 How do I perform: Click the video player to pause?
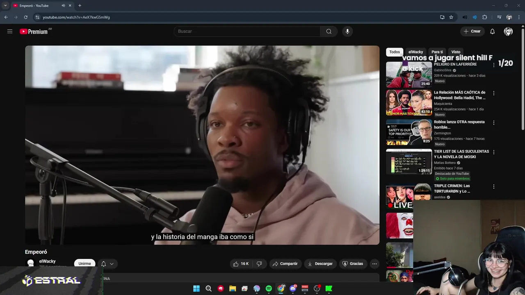(x=202, y=145)
